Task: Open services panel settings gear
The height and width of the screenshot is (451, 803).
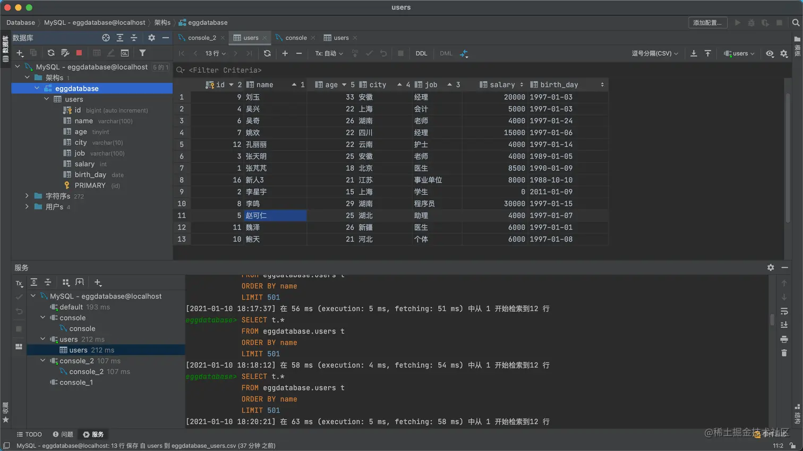Action: pyautogui.click(x=771, y=268)
